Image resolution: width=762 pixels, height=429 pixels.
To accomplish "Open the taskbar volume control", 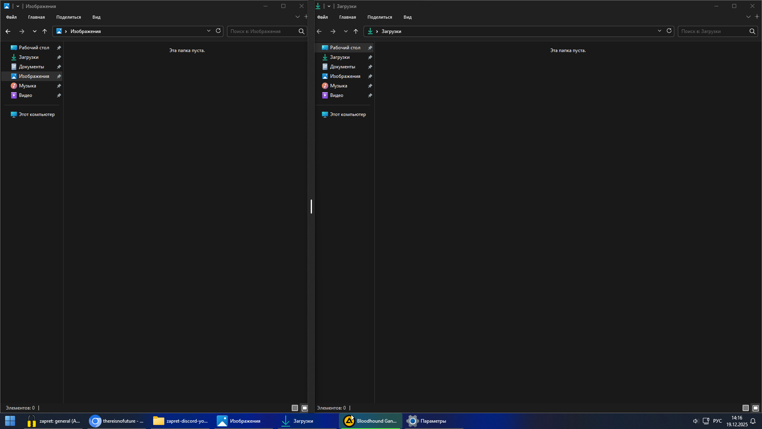I will (x=695, y=421).
